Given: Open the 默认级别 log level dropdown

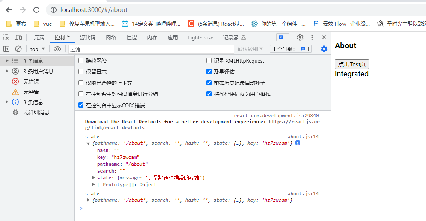Looking at the screenshot, I should (250, 49).
